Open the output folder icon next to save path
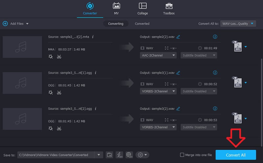Image resolution: width=263 pixels, height=163 pixels. [109, 155]
